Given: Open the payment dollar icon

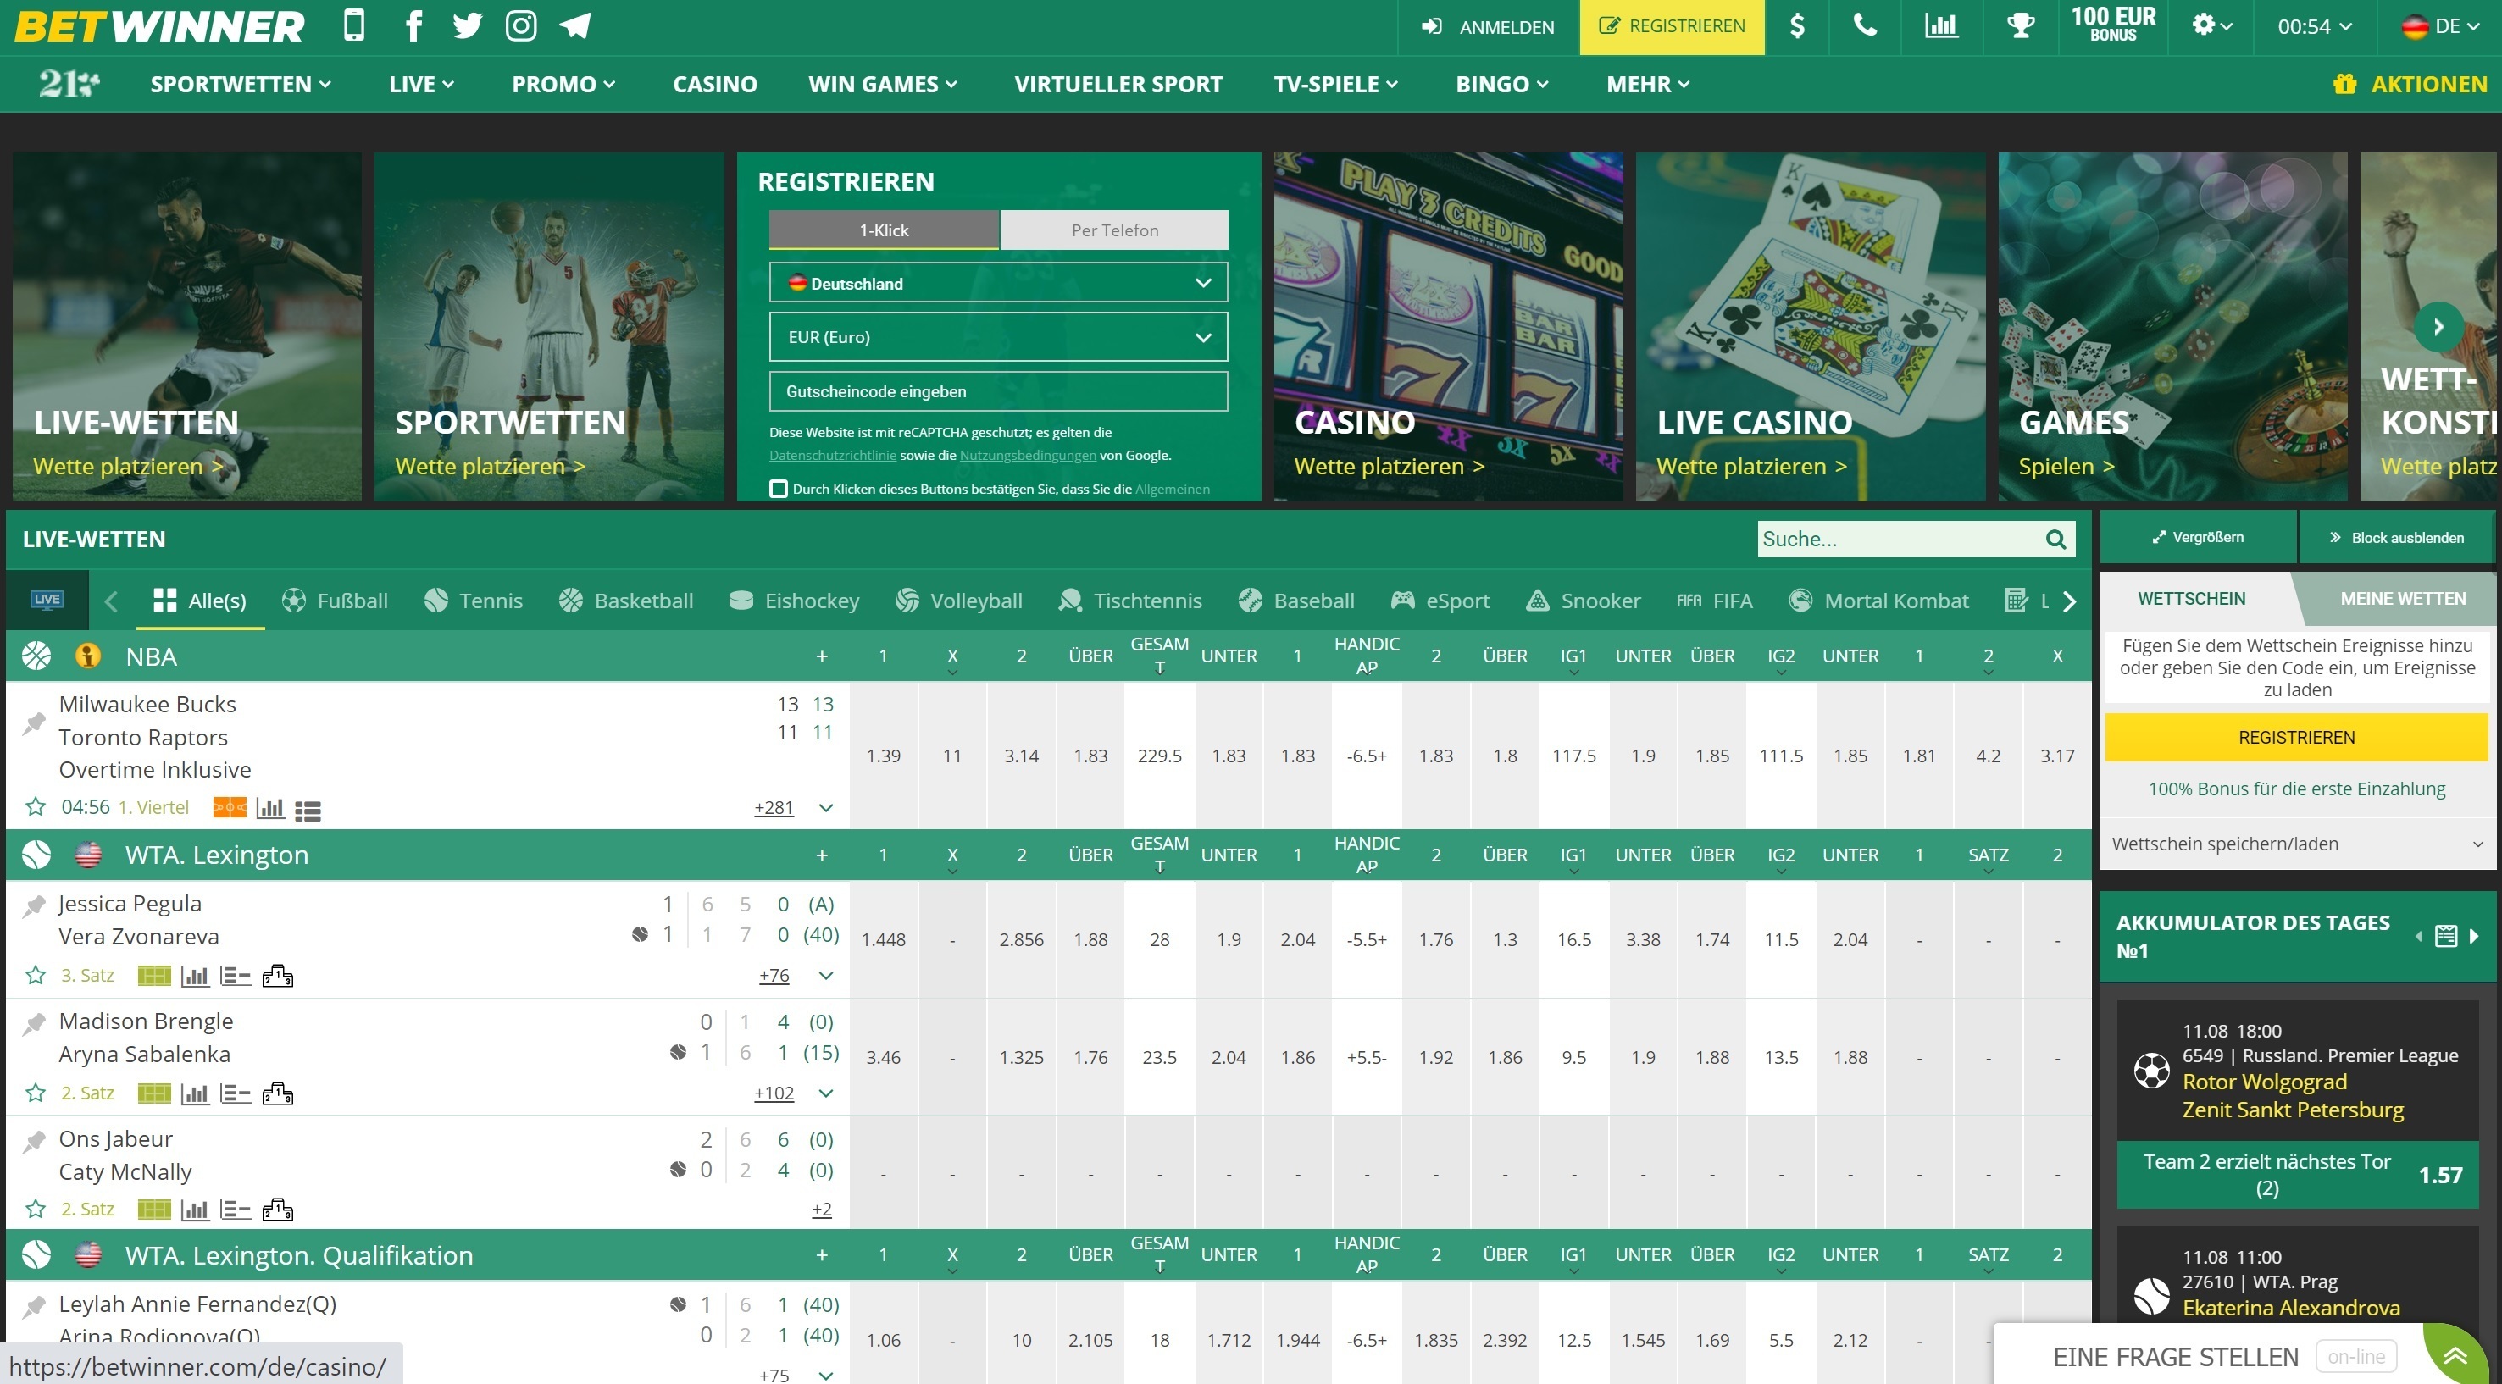Looking at the screenshot, I should (x=1798, y=26).
